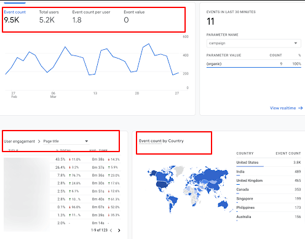This screenshot has width=305, height=239.
Task: Click the PARAMETER VALUE column header
Action: [x=224, y=55]
